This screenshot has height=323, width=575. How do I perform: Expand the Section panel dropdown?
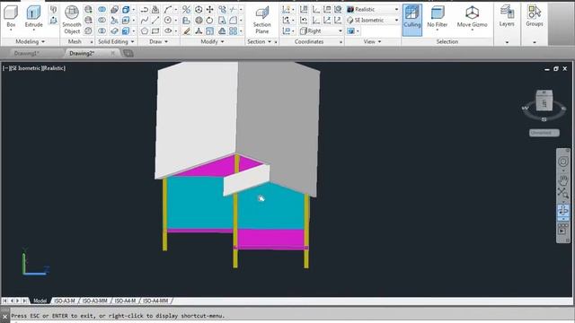click(x=270, y=42)
